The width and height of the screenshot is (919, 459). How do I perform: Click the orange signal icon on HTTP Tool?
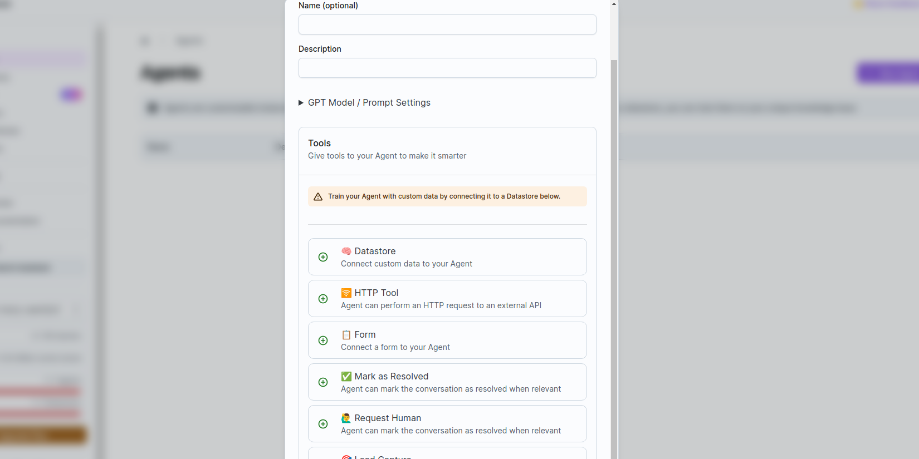coord(346,293)
